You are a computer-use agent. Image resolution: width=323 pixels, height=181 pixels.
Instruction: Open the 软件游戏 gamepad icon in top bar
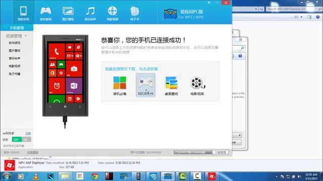point(46,14)
